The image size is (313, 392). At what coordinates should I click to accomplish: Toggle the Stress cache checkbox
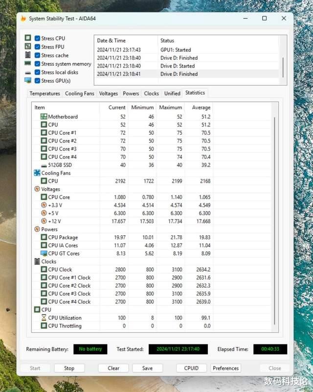click(38, 55)
